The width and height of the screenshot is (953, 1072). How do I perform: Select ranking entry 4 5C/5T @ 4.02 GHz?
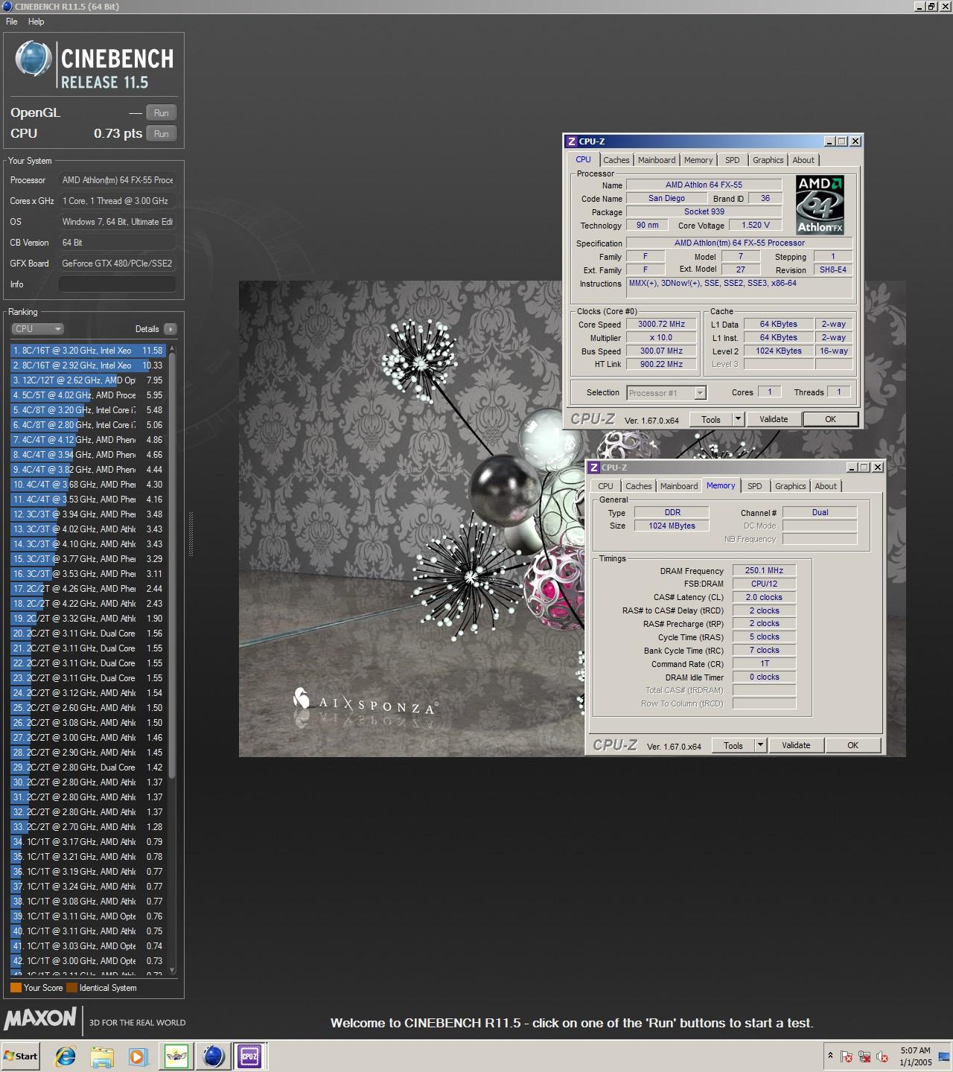tap(89, 395)
